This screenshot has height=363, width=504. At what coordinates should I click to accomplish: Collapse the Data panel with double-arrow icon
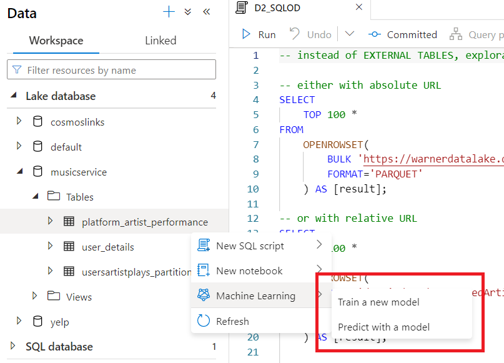[x=206, y=12]
